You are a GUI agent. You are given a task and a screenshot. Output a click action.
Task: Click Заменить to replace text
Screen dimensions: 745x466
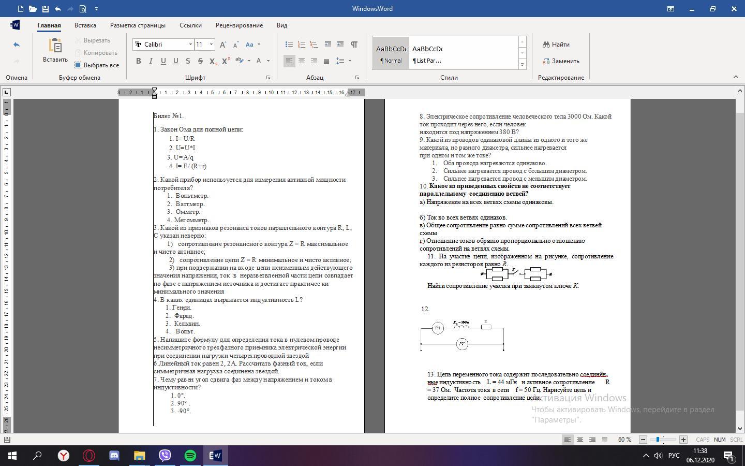(x=561, y=61)
